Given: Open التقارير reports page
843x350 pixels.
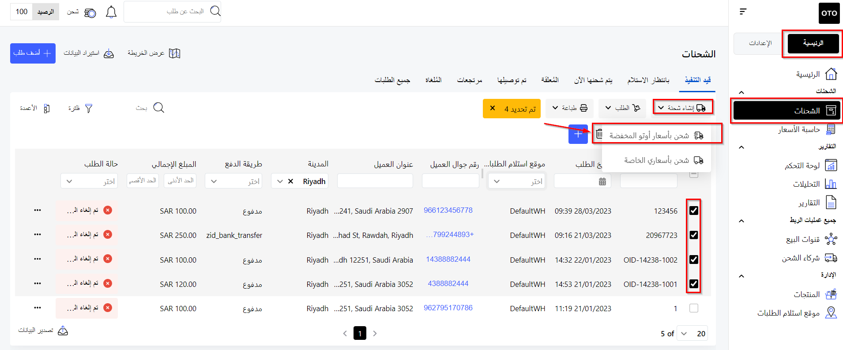Looking at the screenshot, I should pos(817,203).
